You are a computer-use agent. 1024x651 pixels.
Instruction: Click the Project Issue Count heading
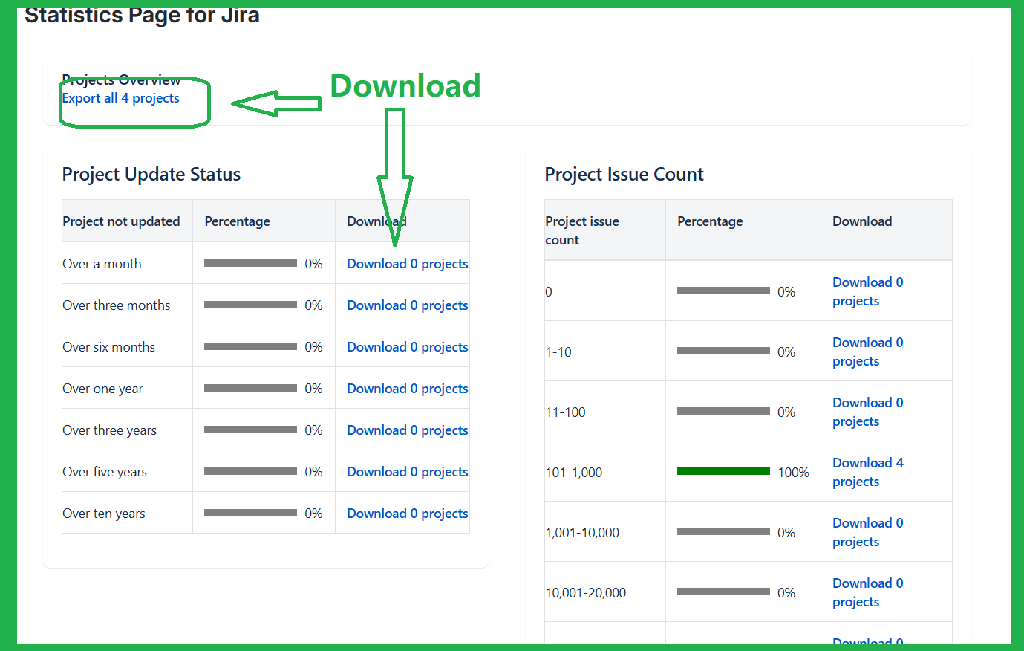624,175
